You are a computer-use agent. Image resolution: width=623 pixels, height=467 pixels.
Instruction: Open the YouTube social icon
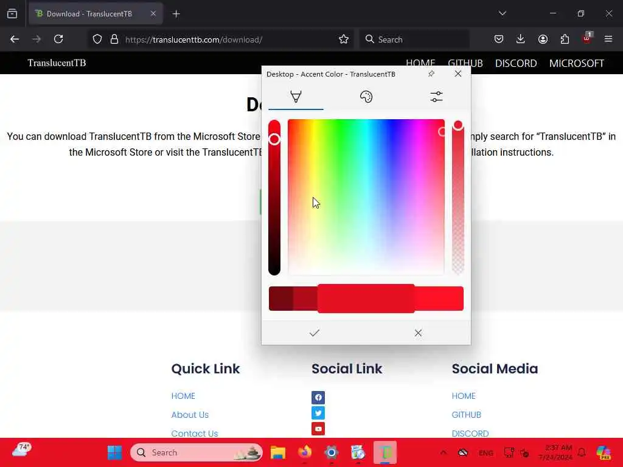coord(318,429)
